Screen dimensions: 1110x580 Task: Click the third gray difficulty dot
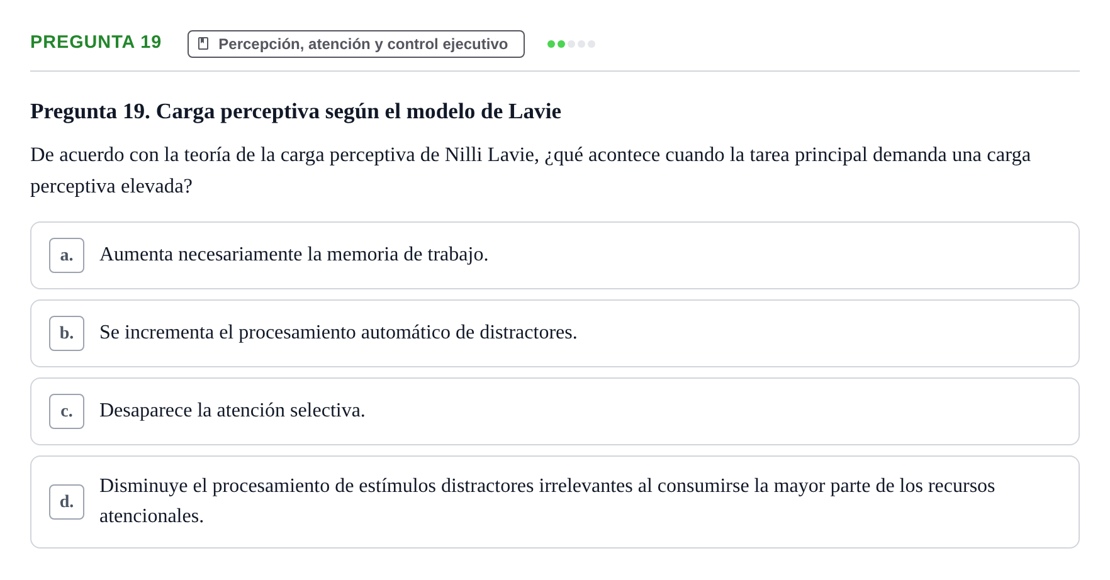(x=571, y=44)
